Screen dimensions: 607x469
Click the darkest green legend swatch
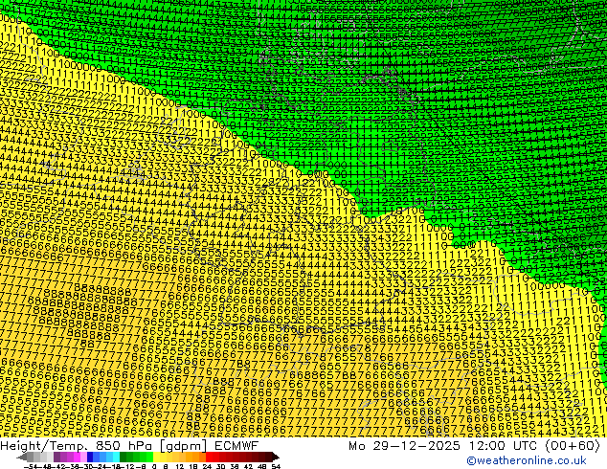click(123, 458)
